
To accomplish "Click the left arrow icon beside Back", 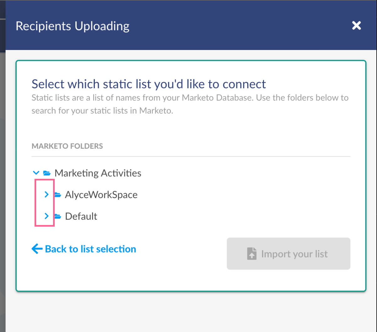I will 37,249.
